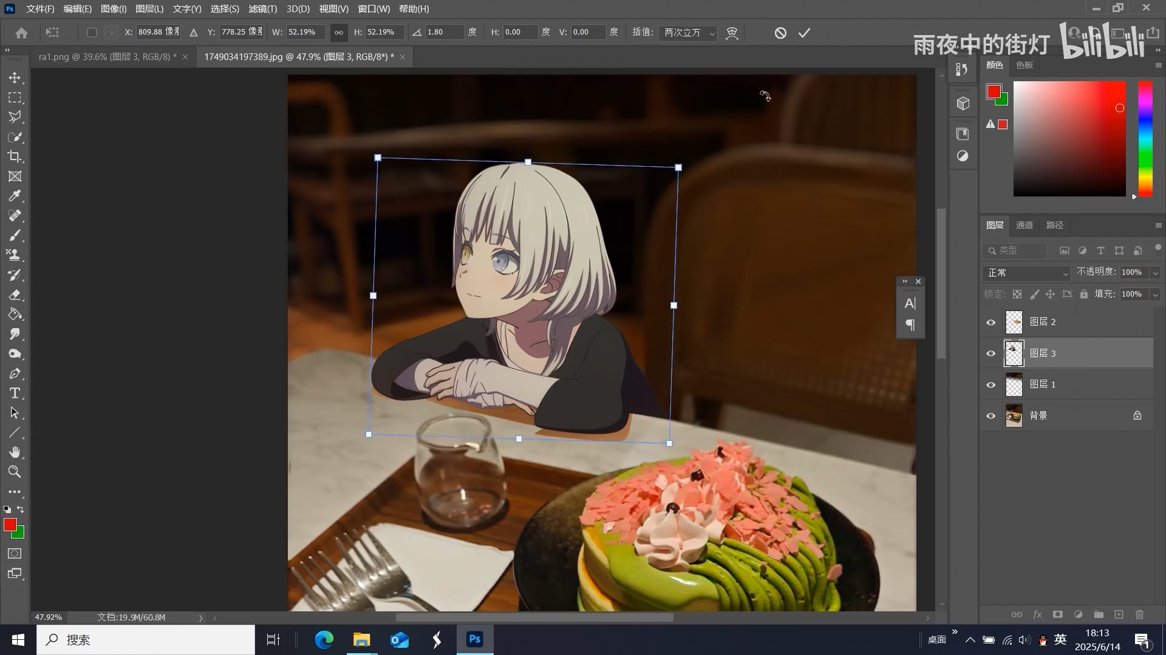This screenshot has width=1166, height=655.
Task: Toggle relative positioning triangle icon
Action: click(x=193, y=32)
